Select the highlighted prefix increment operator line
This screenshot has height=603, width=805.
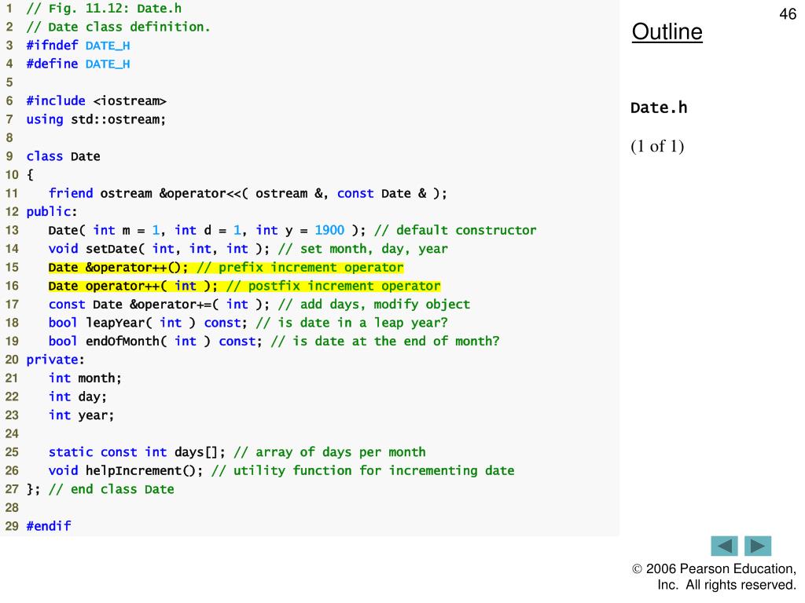pos(226,268)
